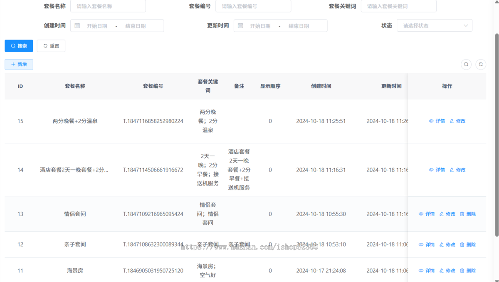Select cell T.1847116858252980224

153,121
